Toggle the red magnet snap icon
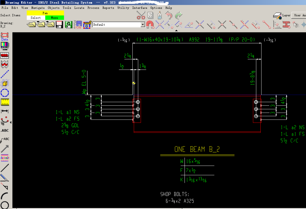Image resolution: width=306 pixels, height=209 pixels. [x=150, y=25]
